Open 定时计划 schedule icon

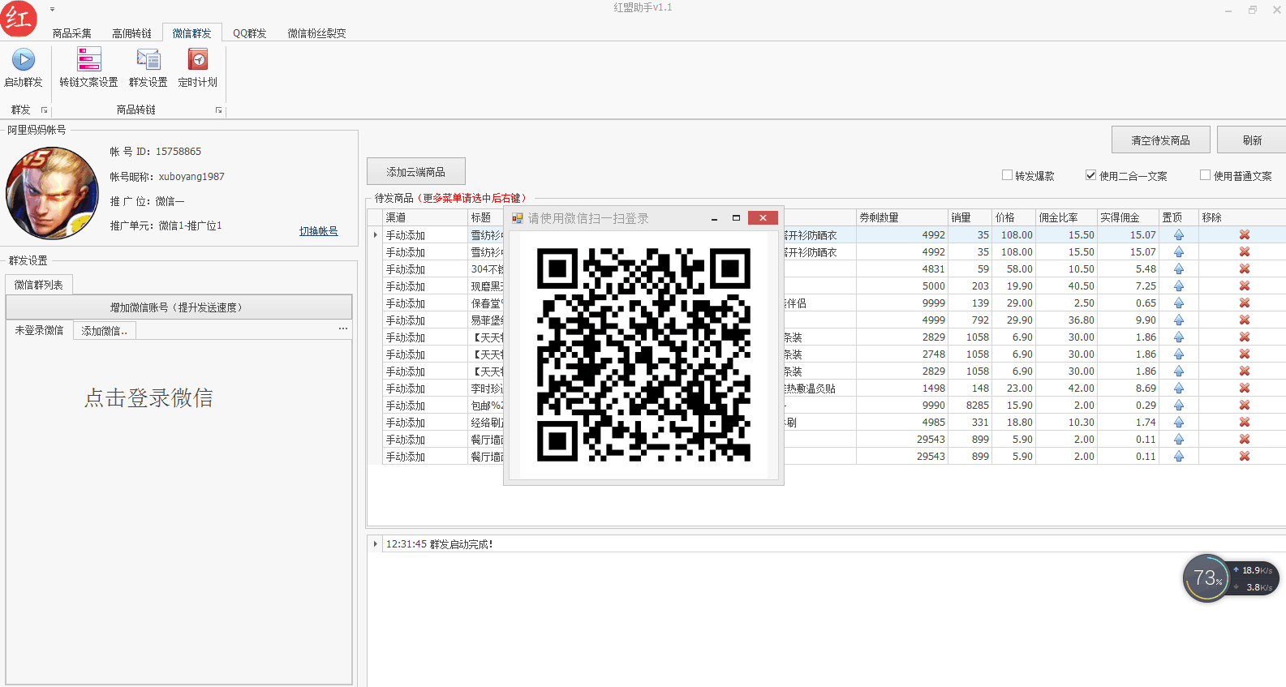point(198,67)
